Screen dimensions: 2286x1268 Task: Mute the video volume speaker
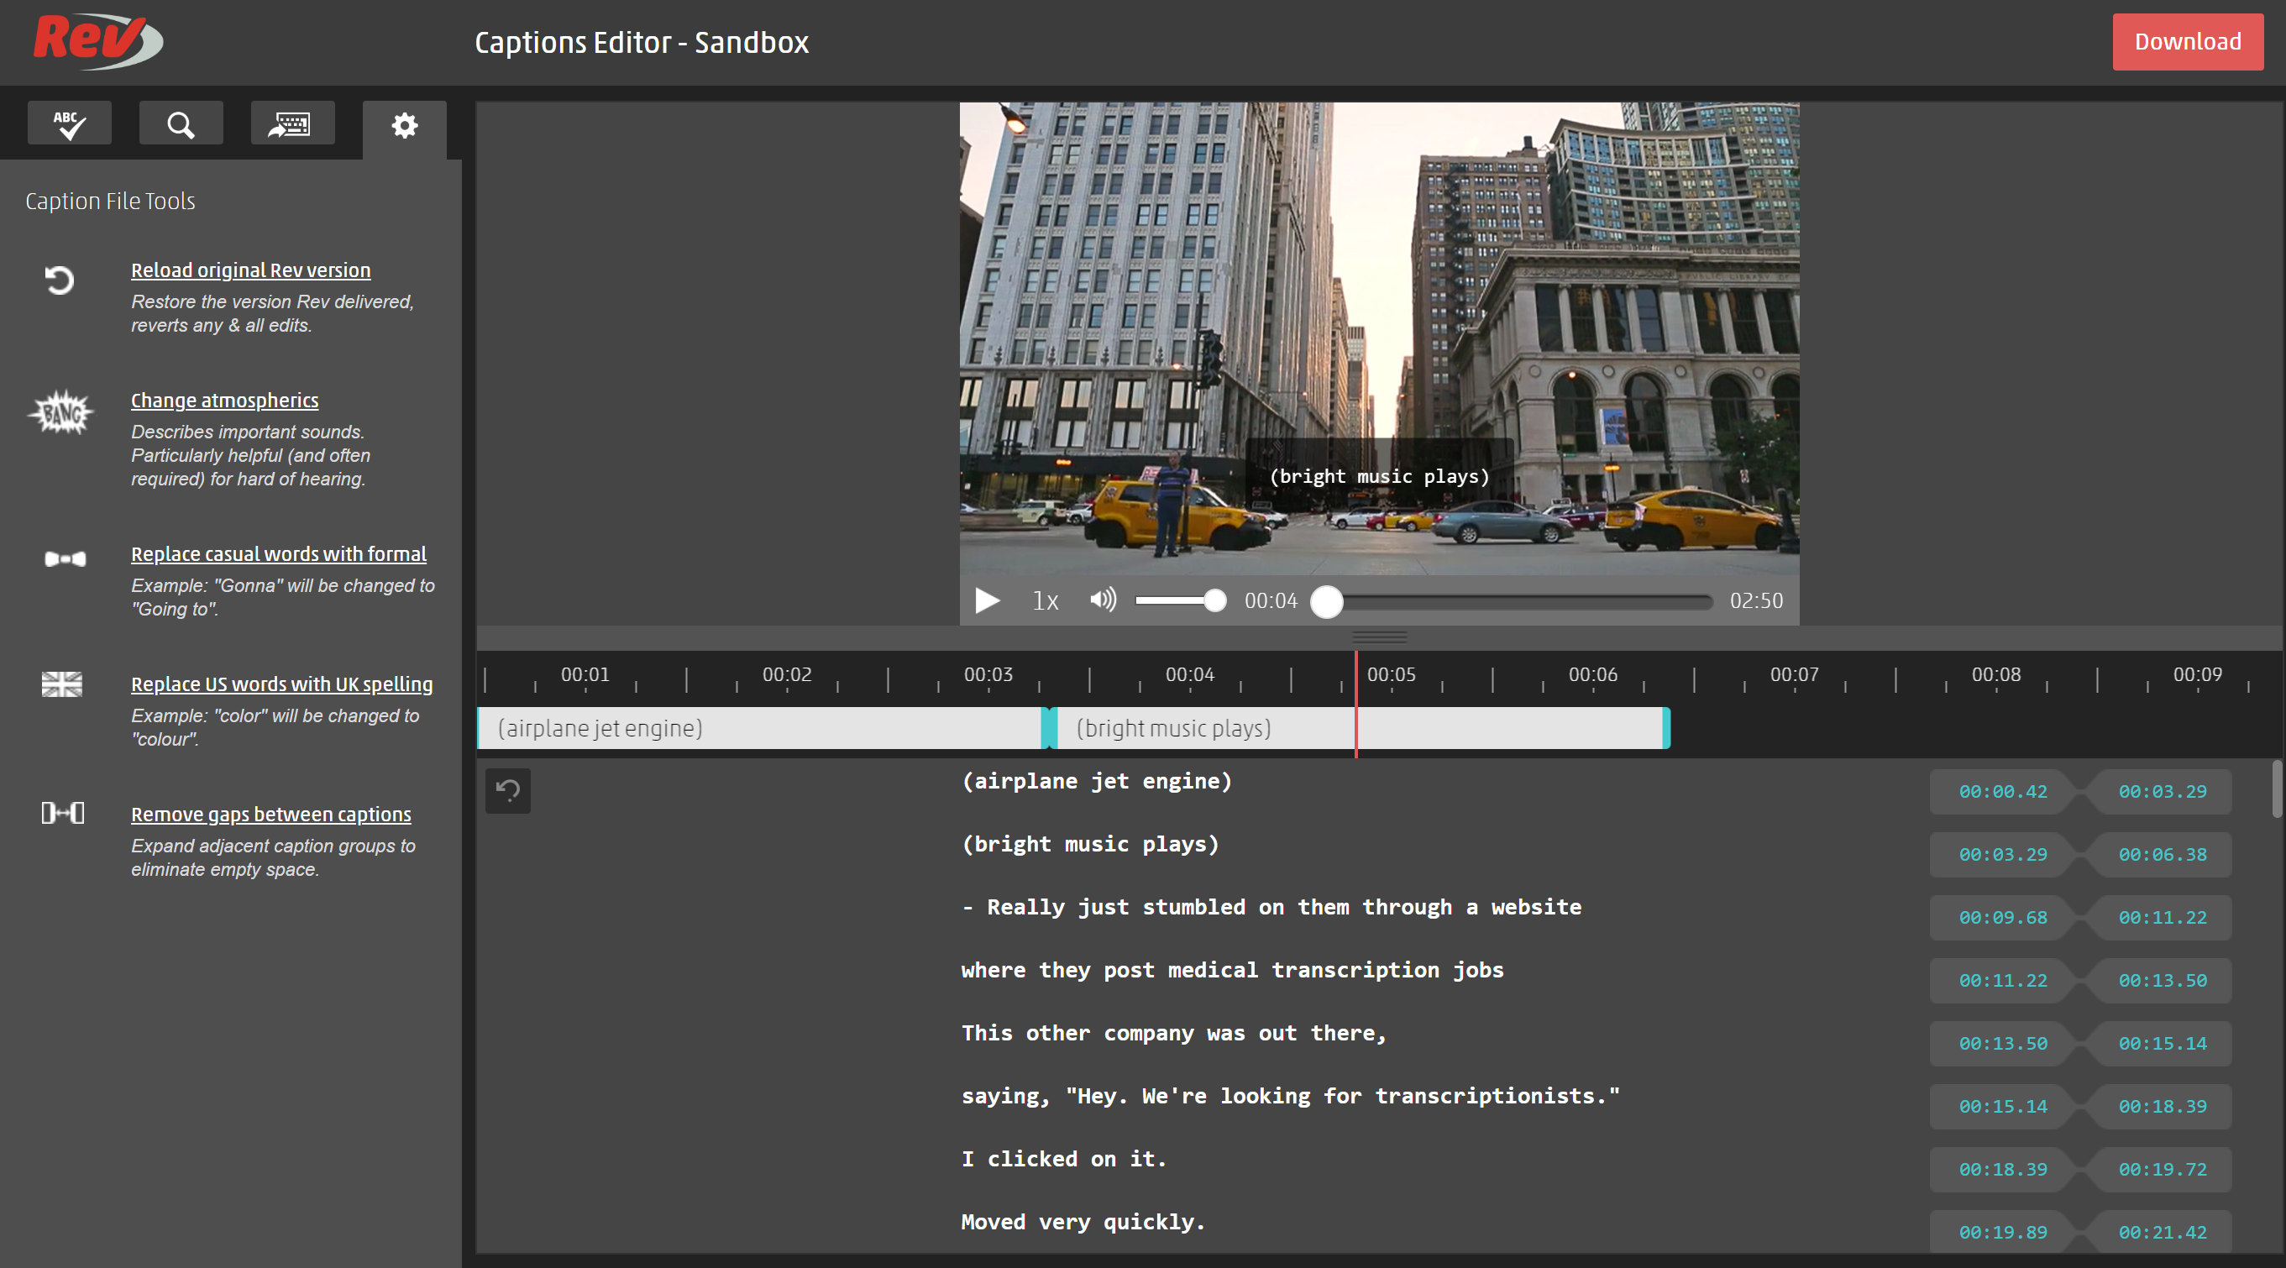tap(1102, 600)
